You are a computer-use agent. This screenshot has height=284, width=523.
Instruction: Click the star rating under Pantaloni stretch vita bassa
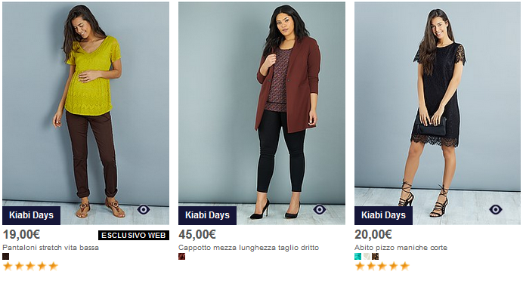[30, 267]
